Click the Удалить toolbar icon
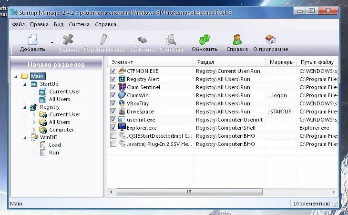The image size is (348, 215). [x=68, y=40]
